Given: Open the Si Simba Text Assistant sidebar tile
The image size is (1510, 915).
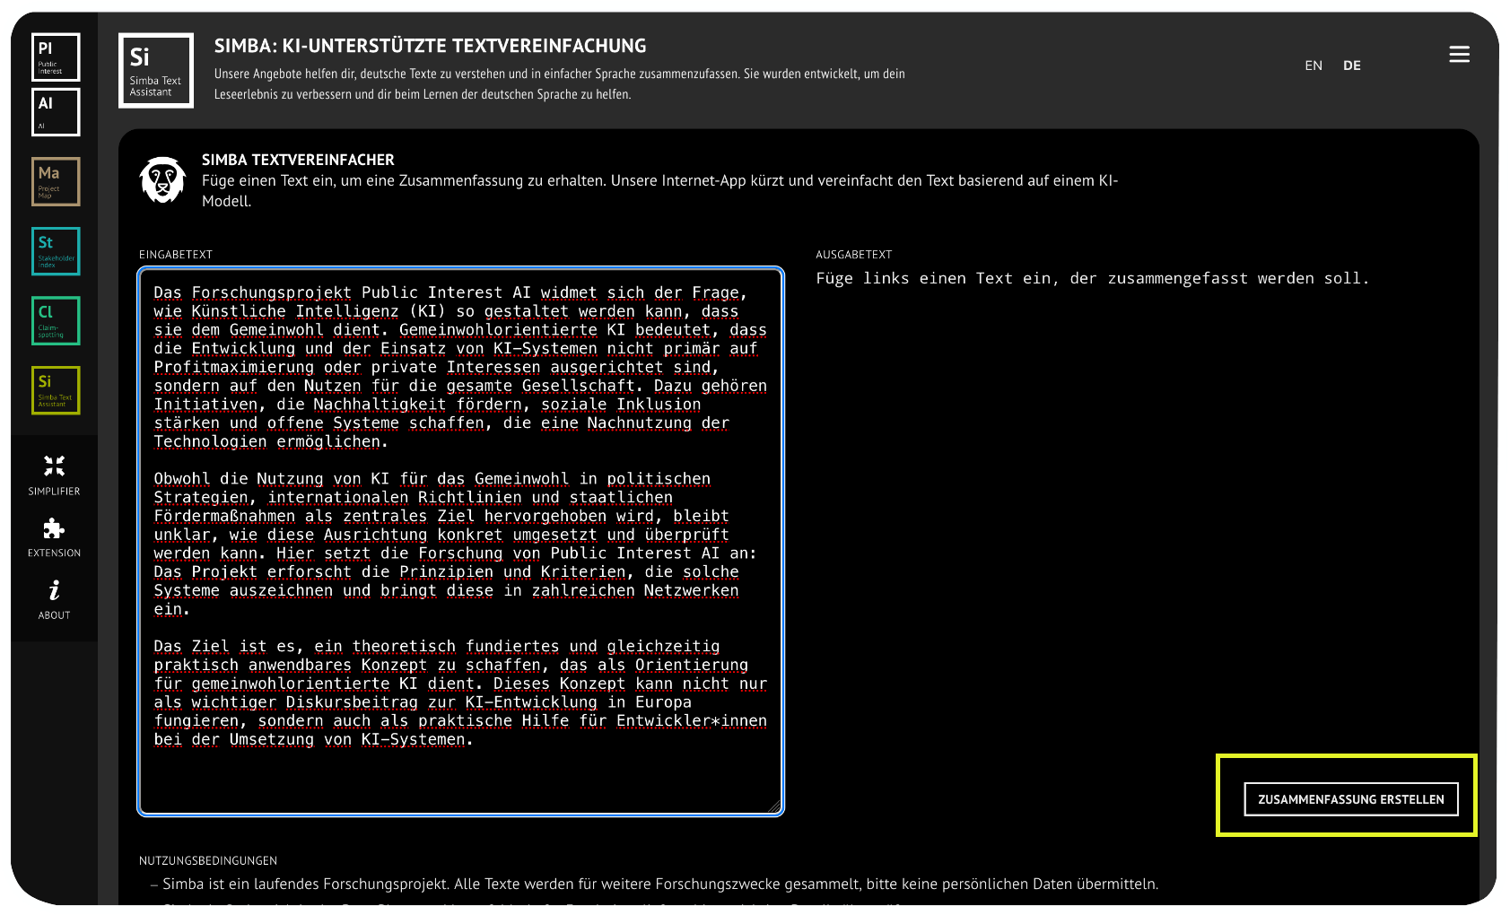Looking at the screenshot, I should coord(56,390).
